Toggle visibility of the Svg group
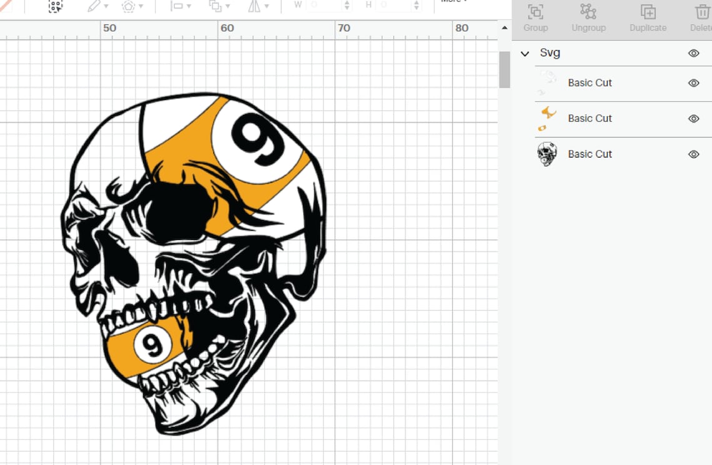Viewport: 712px width, 465px height. [x=693, y=53]
